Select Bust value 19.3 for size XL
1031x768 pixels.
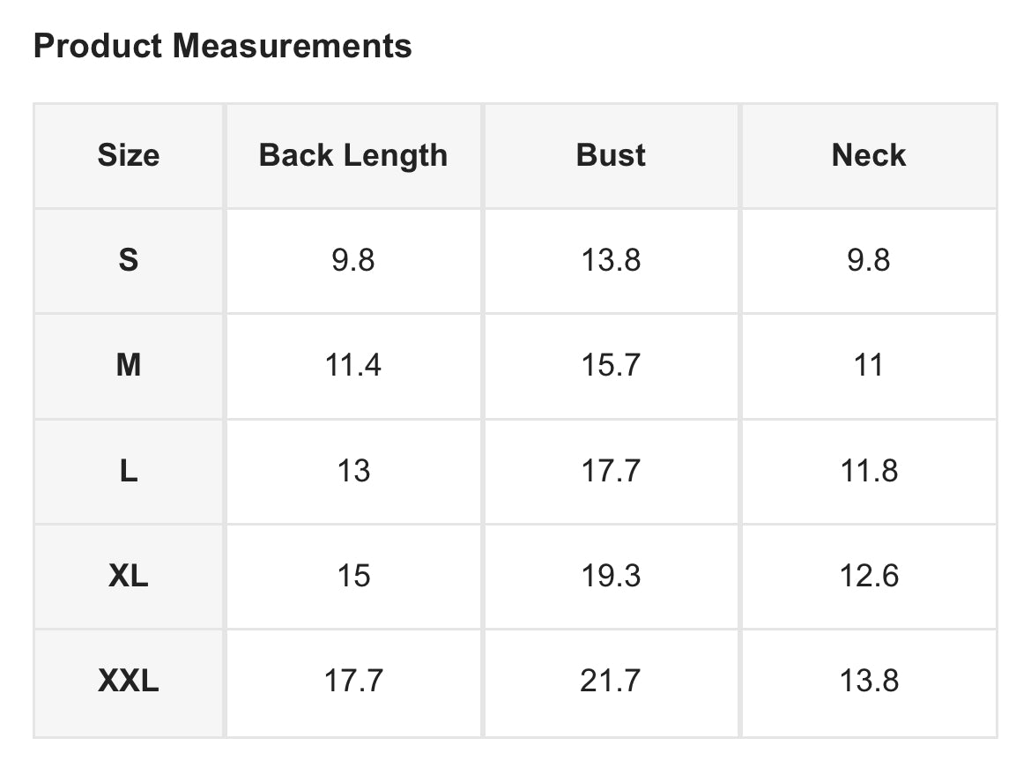tap(611, 576)
